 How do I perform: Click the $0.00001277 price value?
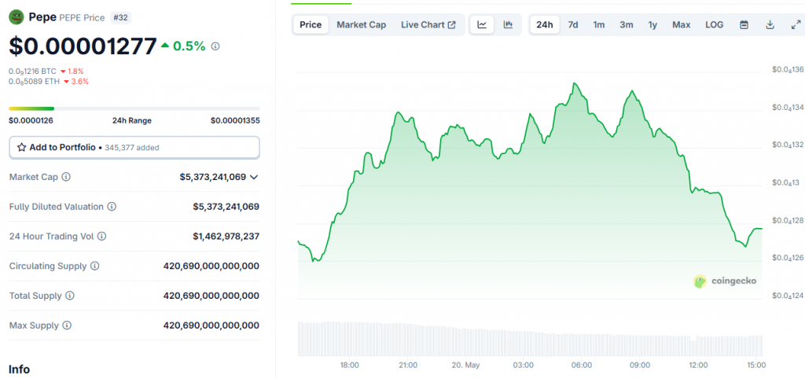(83, 46)
